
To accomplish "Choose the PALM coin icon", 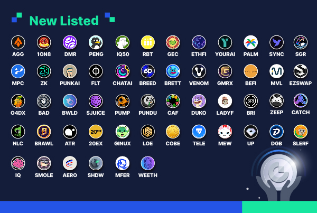I will (250, 42).
